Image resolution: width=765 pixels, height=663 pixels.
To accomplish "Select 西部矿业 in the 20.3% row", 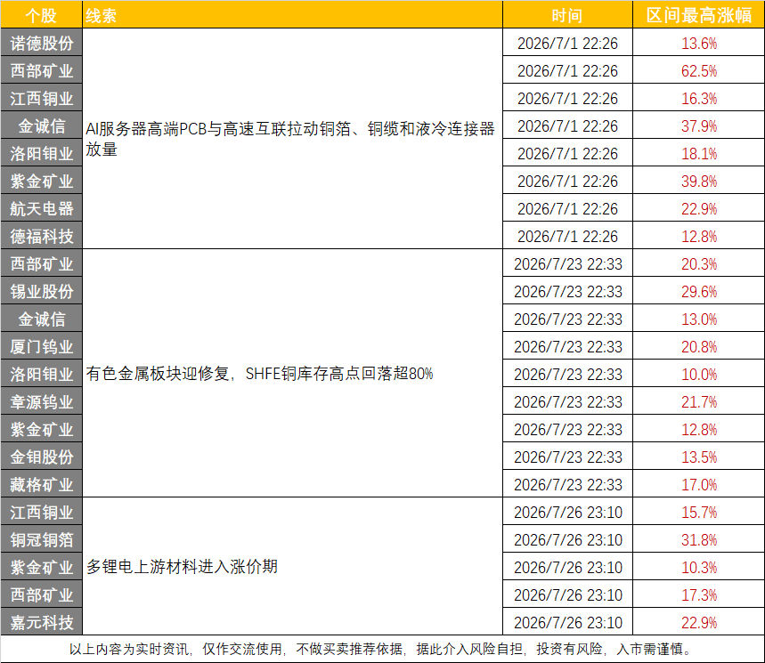I will [x=42, y=263].
